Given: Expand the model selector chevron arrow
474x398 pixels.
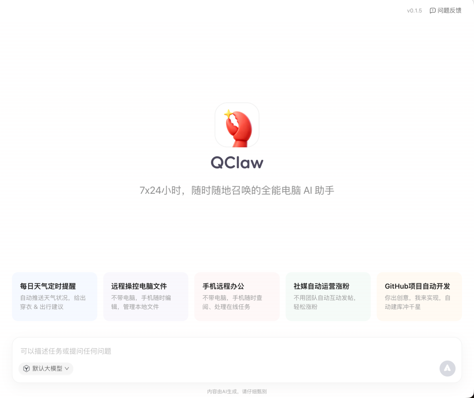Looking at the screenshot, I should point(67,369).
